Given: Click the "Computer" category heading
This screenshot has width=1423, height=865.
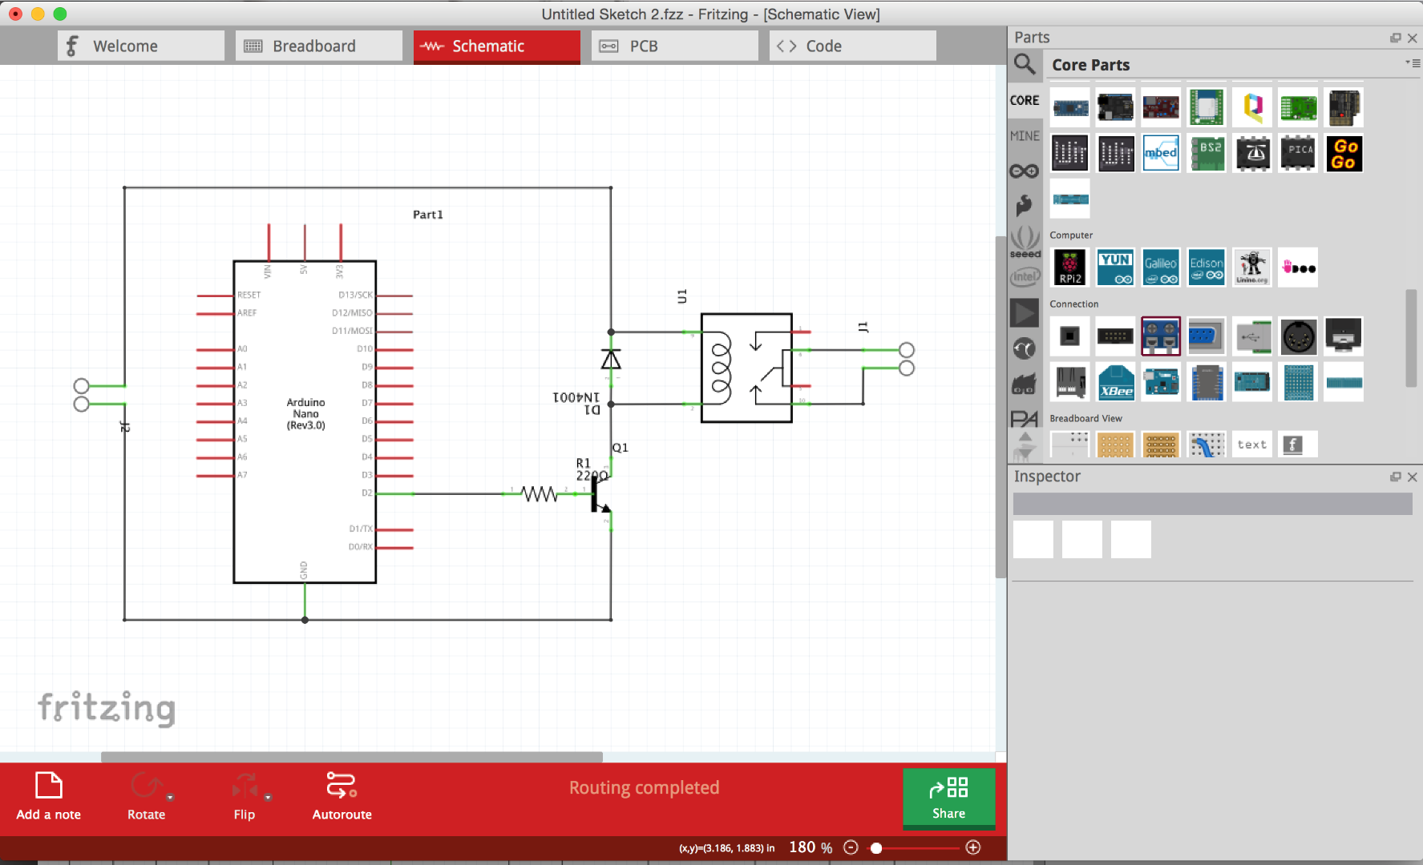Looking at the screenshot, I should point(1071,235).
